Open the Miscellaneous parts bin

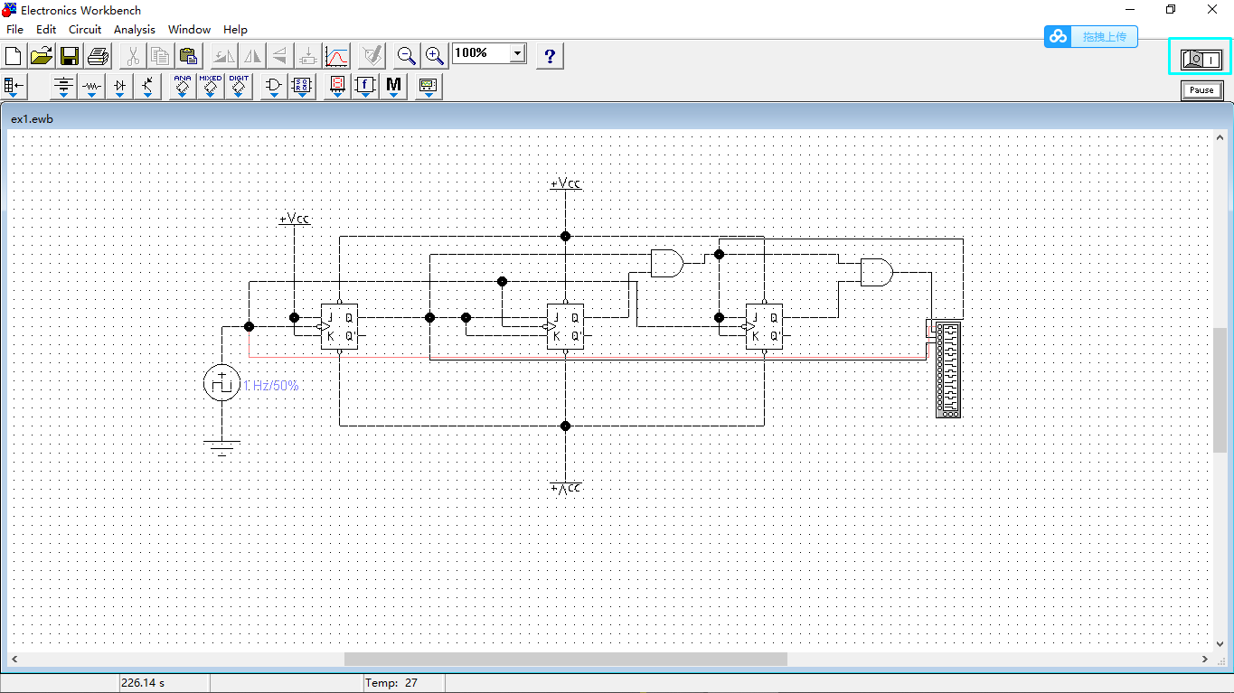click(x=393, y=86)
